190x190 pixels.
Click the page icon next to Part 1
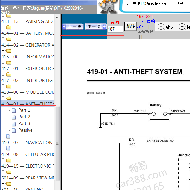pos(14,110)
